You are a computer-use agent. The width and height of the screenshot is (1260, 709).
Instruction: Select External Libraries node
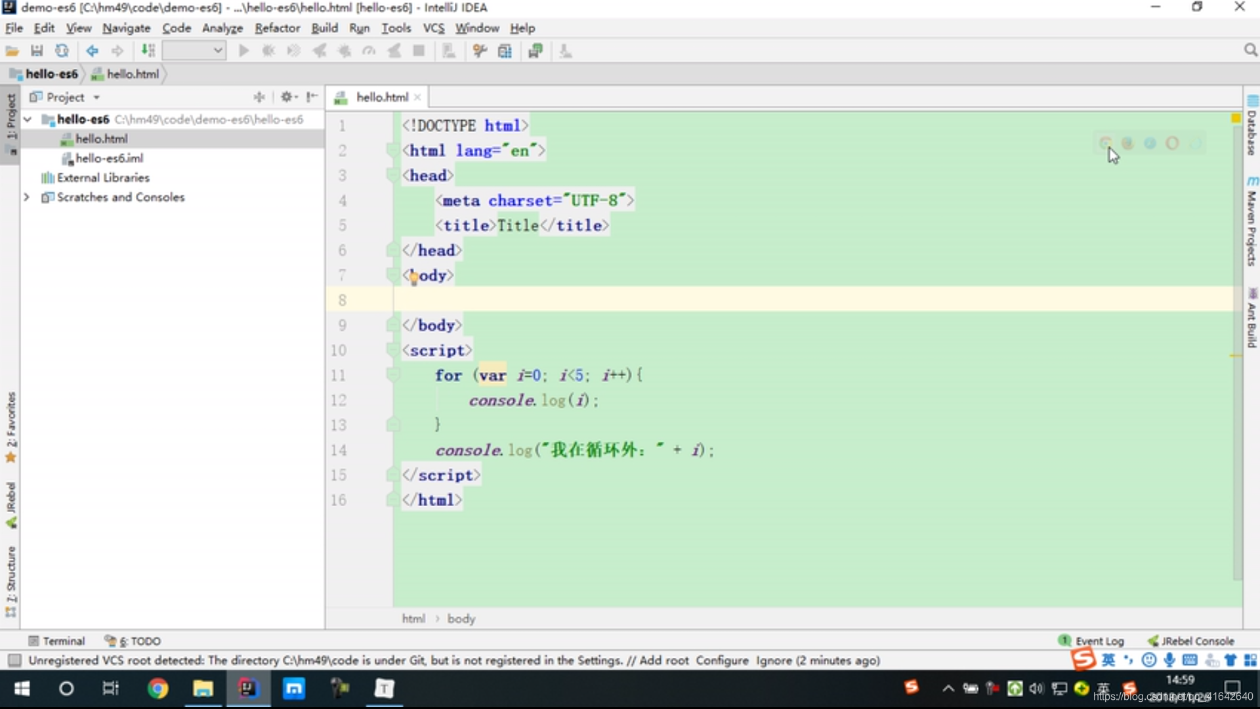[x=103, y=178]
